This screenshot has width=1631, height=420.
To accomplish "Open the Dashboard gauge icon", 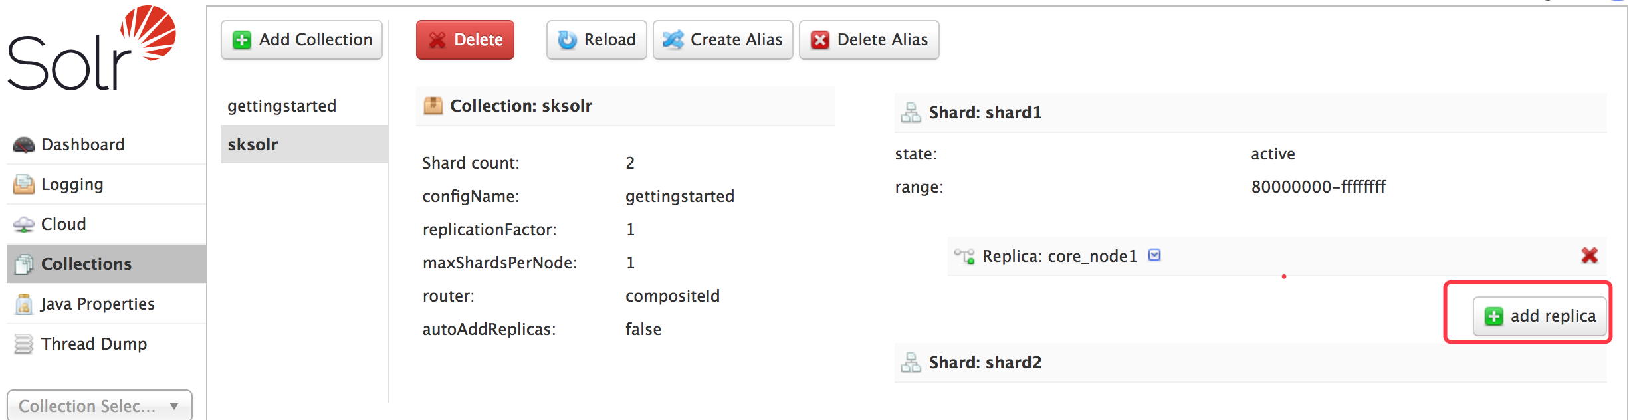I will [x=23, y=145].
